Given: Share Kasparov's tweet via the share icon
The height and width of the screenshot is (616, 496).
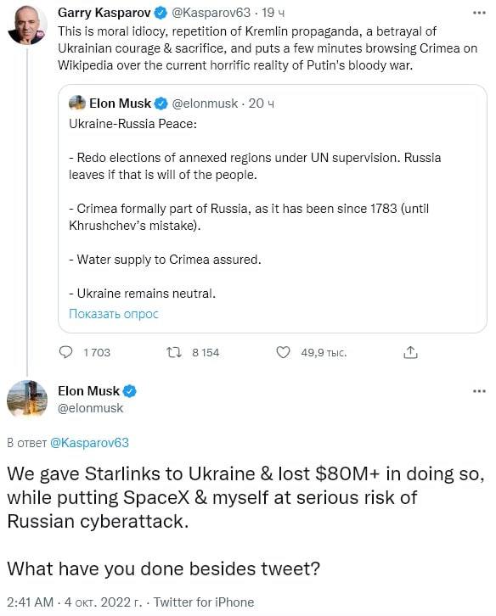Looking at the screenshot, I should point(410,352).
